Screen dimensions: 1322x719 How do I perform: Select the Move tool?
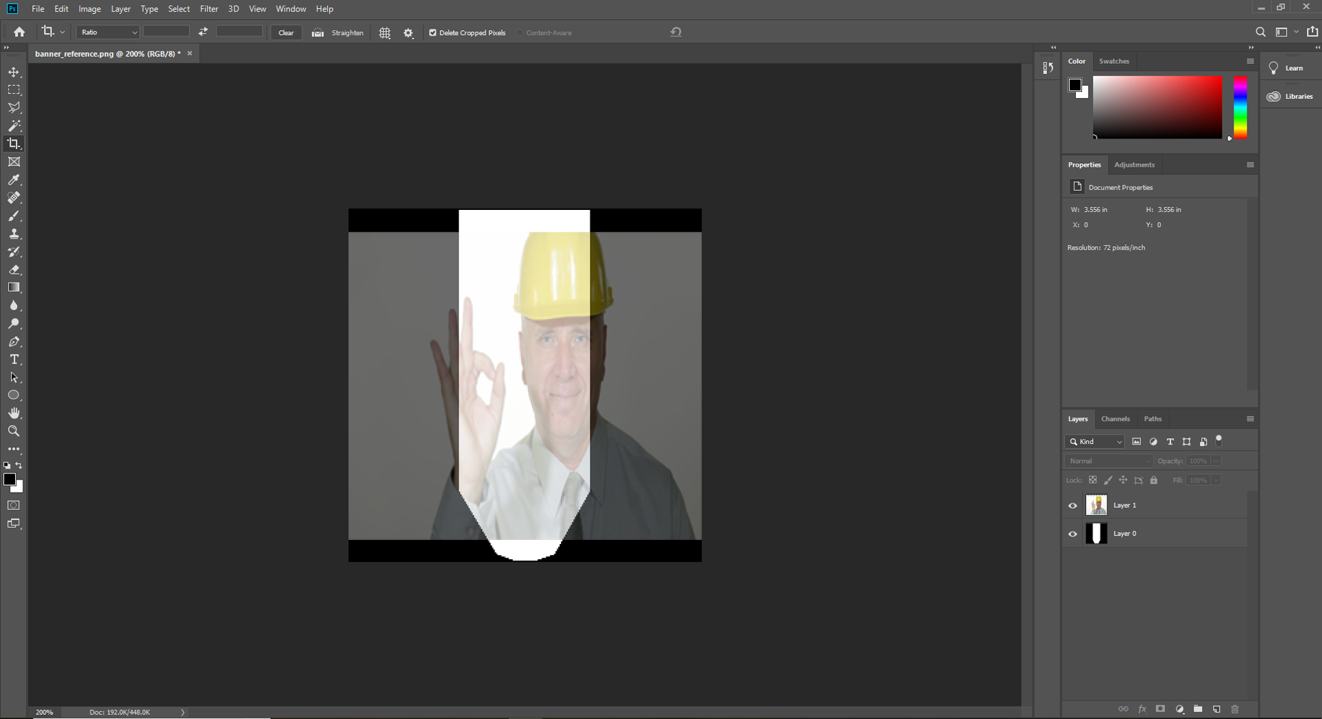[x=14, y=72]
